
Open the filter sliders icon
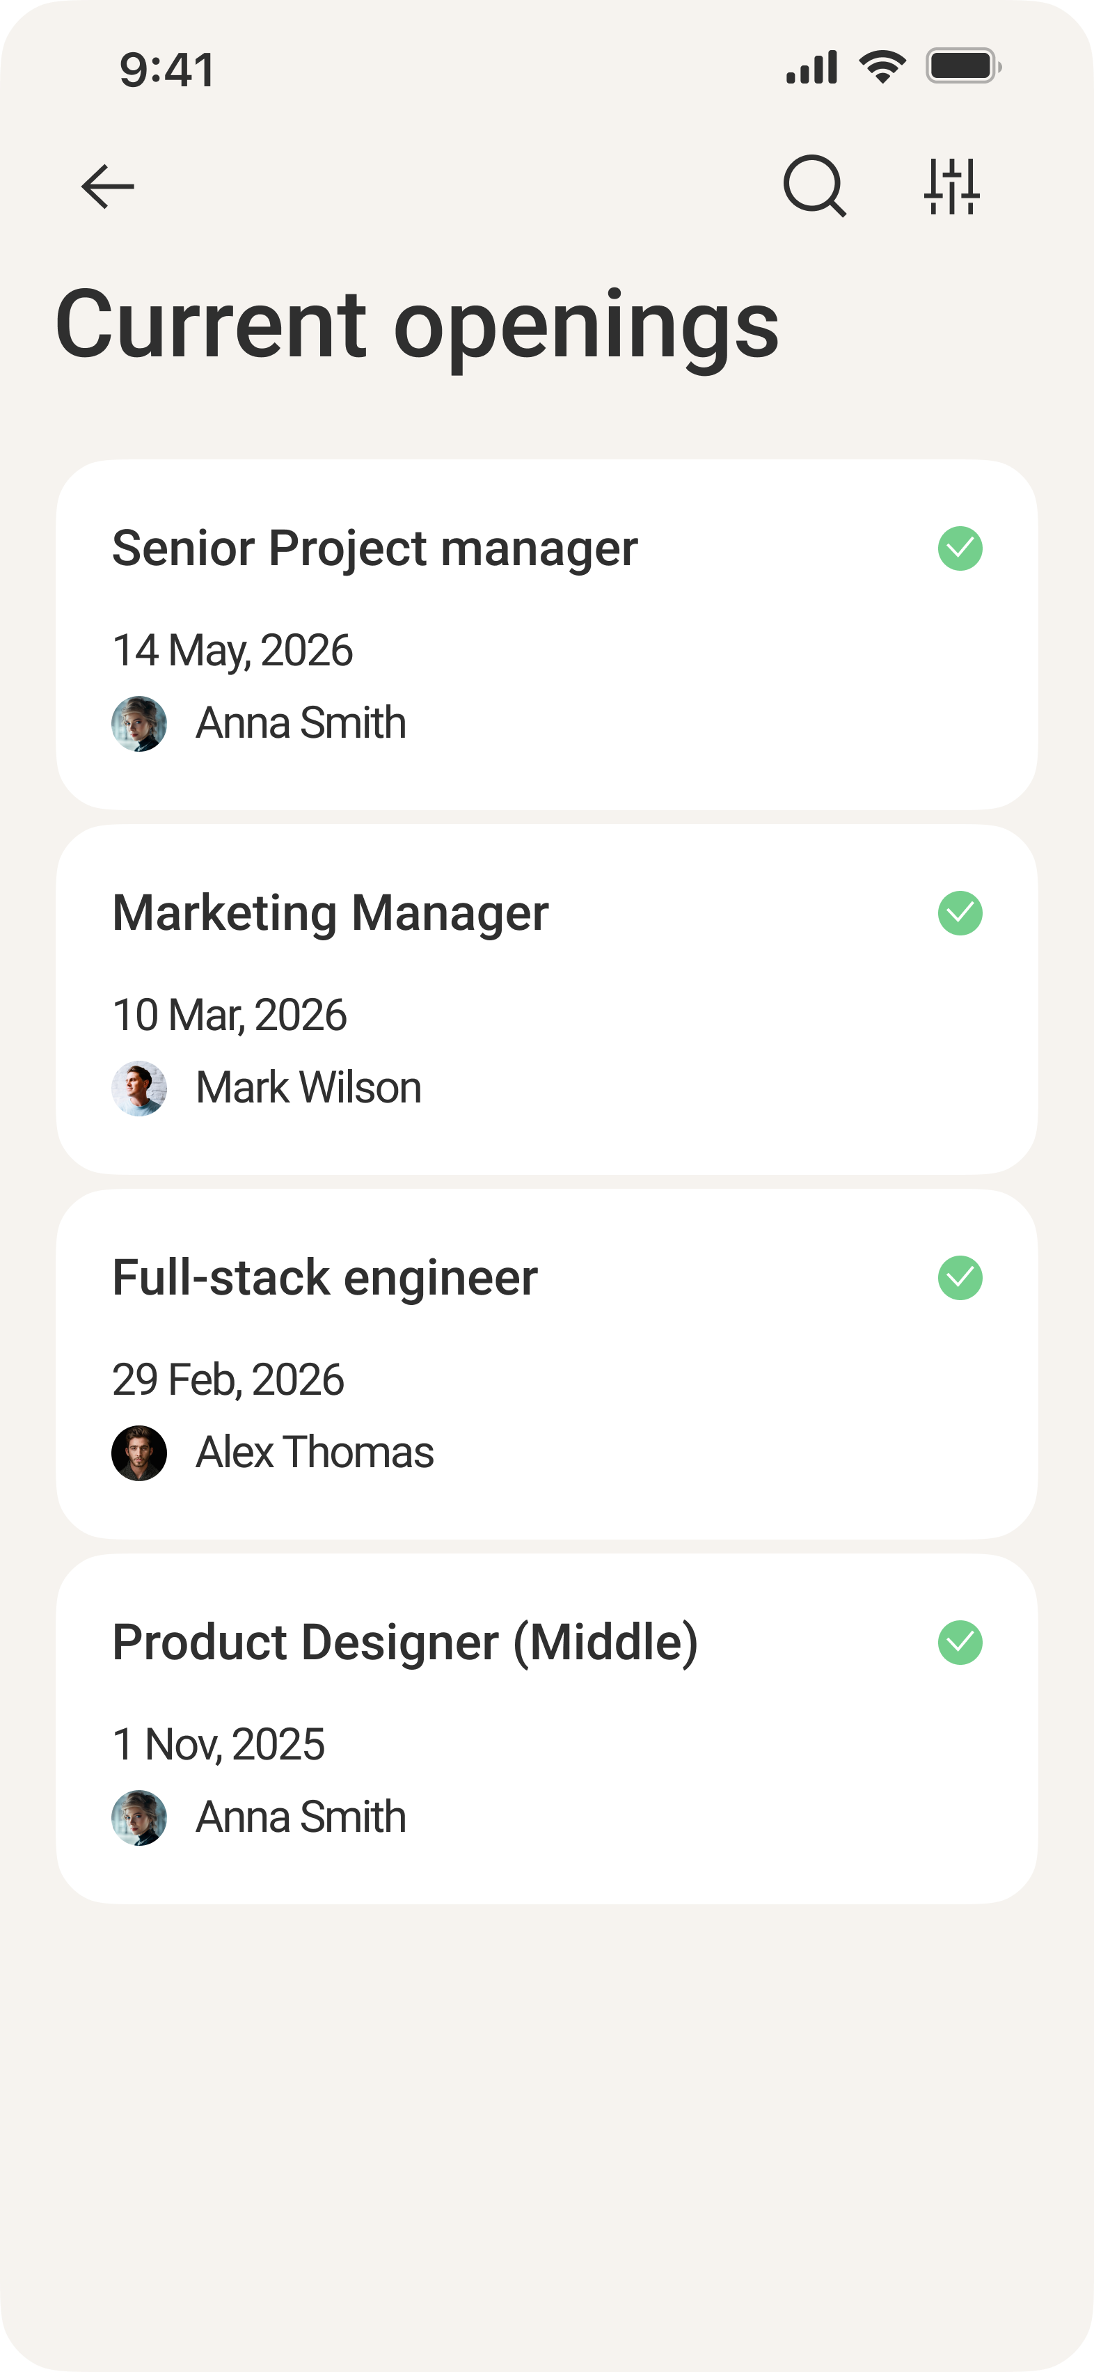952,186
